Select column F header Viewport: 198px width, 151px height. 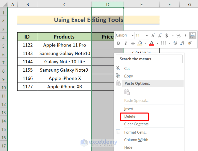point(169,4)
